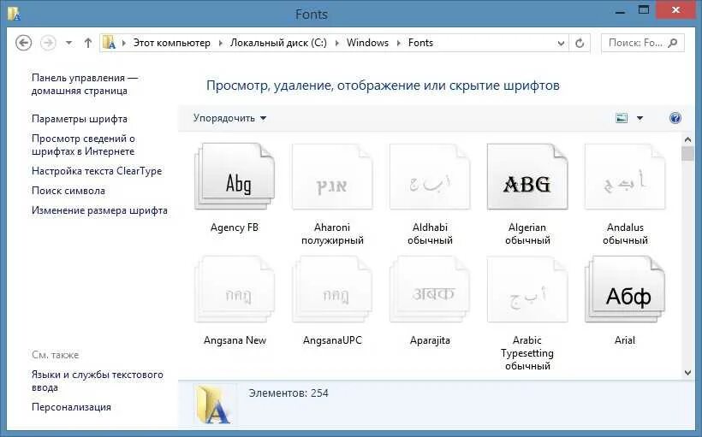Expand the arrow after Windows breadcrumb
702x437 pixels.
(x=398, y=43)
